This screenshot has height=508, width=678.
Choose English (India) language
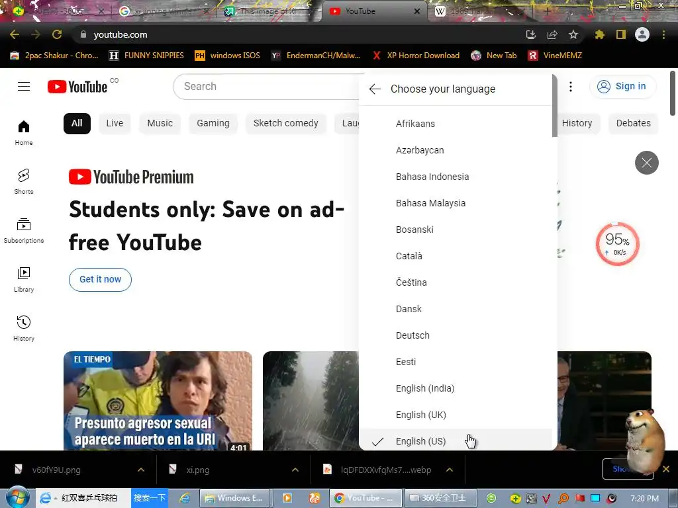[x=456, y=388]
